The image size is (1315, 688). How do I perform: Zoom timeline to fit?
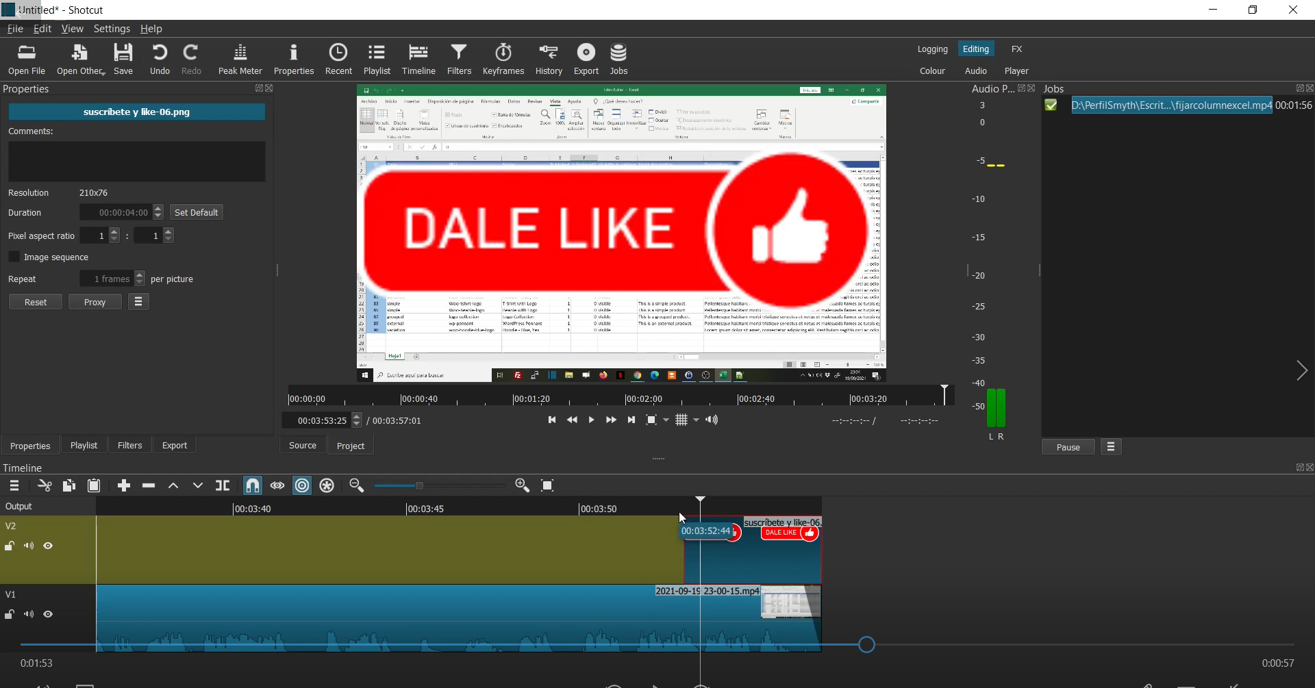(548, 486)
